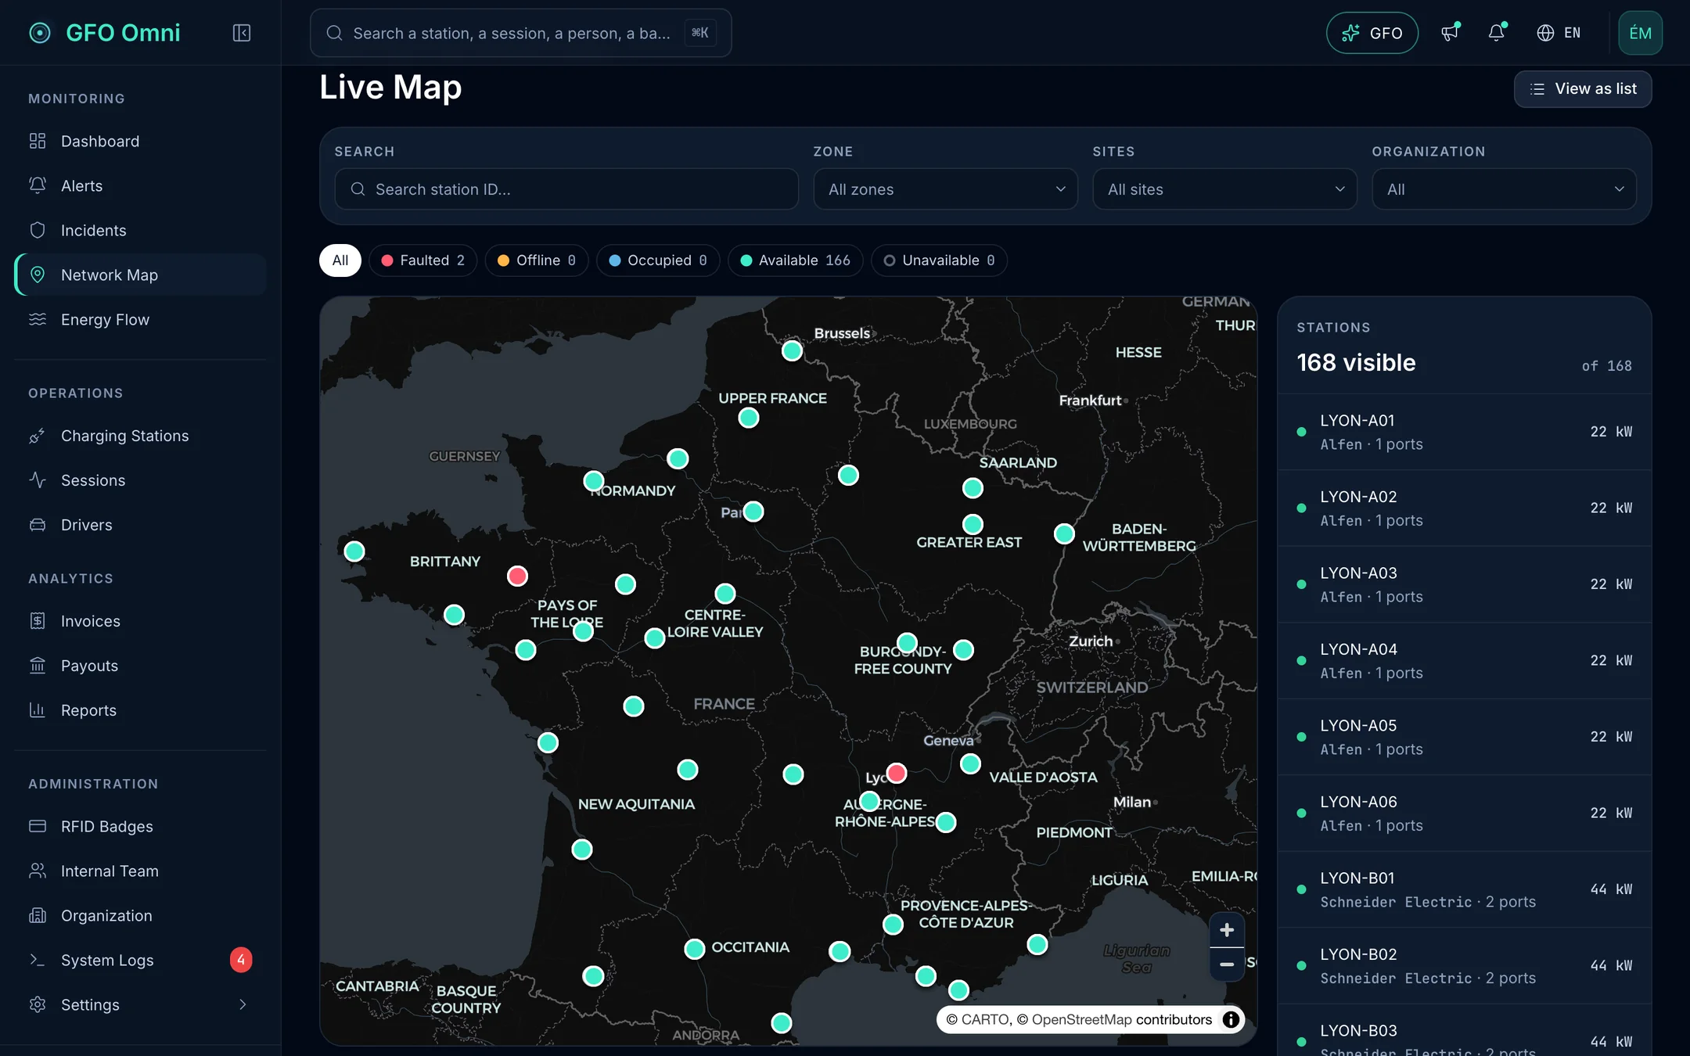
Task: Filter stations by Available status
Action: pos(795,260)
